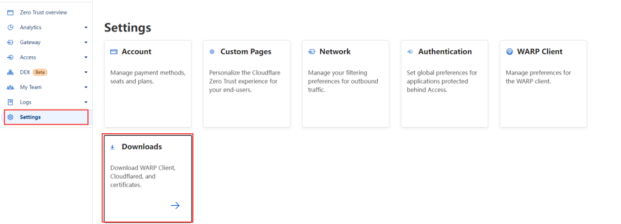Screen dimensions: 621x224
Task: Expand the Access menu chevron
Action: 86,58
